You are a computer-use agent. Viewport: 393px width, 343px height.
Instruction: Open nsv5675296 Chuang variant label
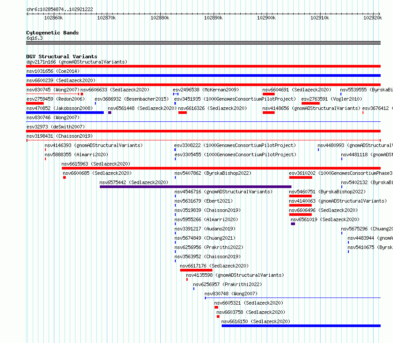[x=367, y=229]
